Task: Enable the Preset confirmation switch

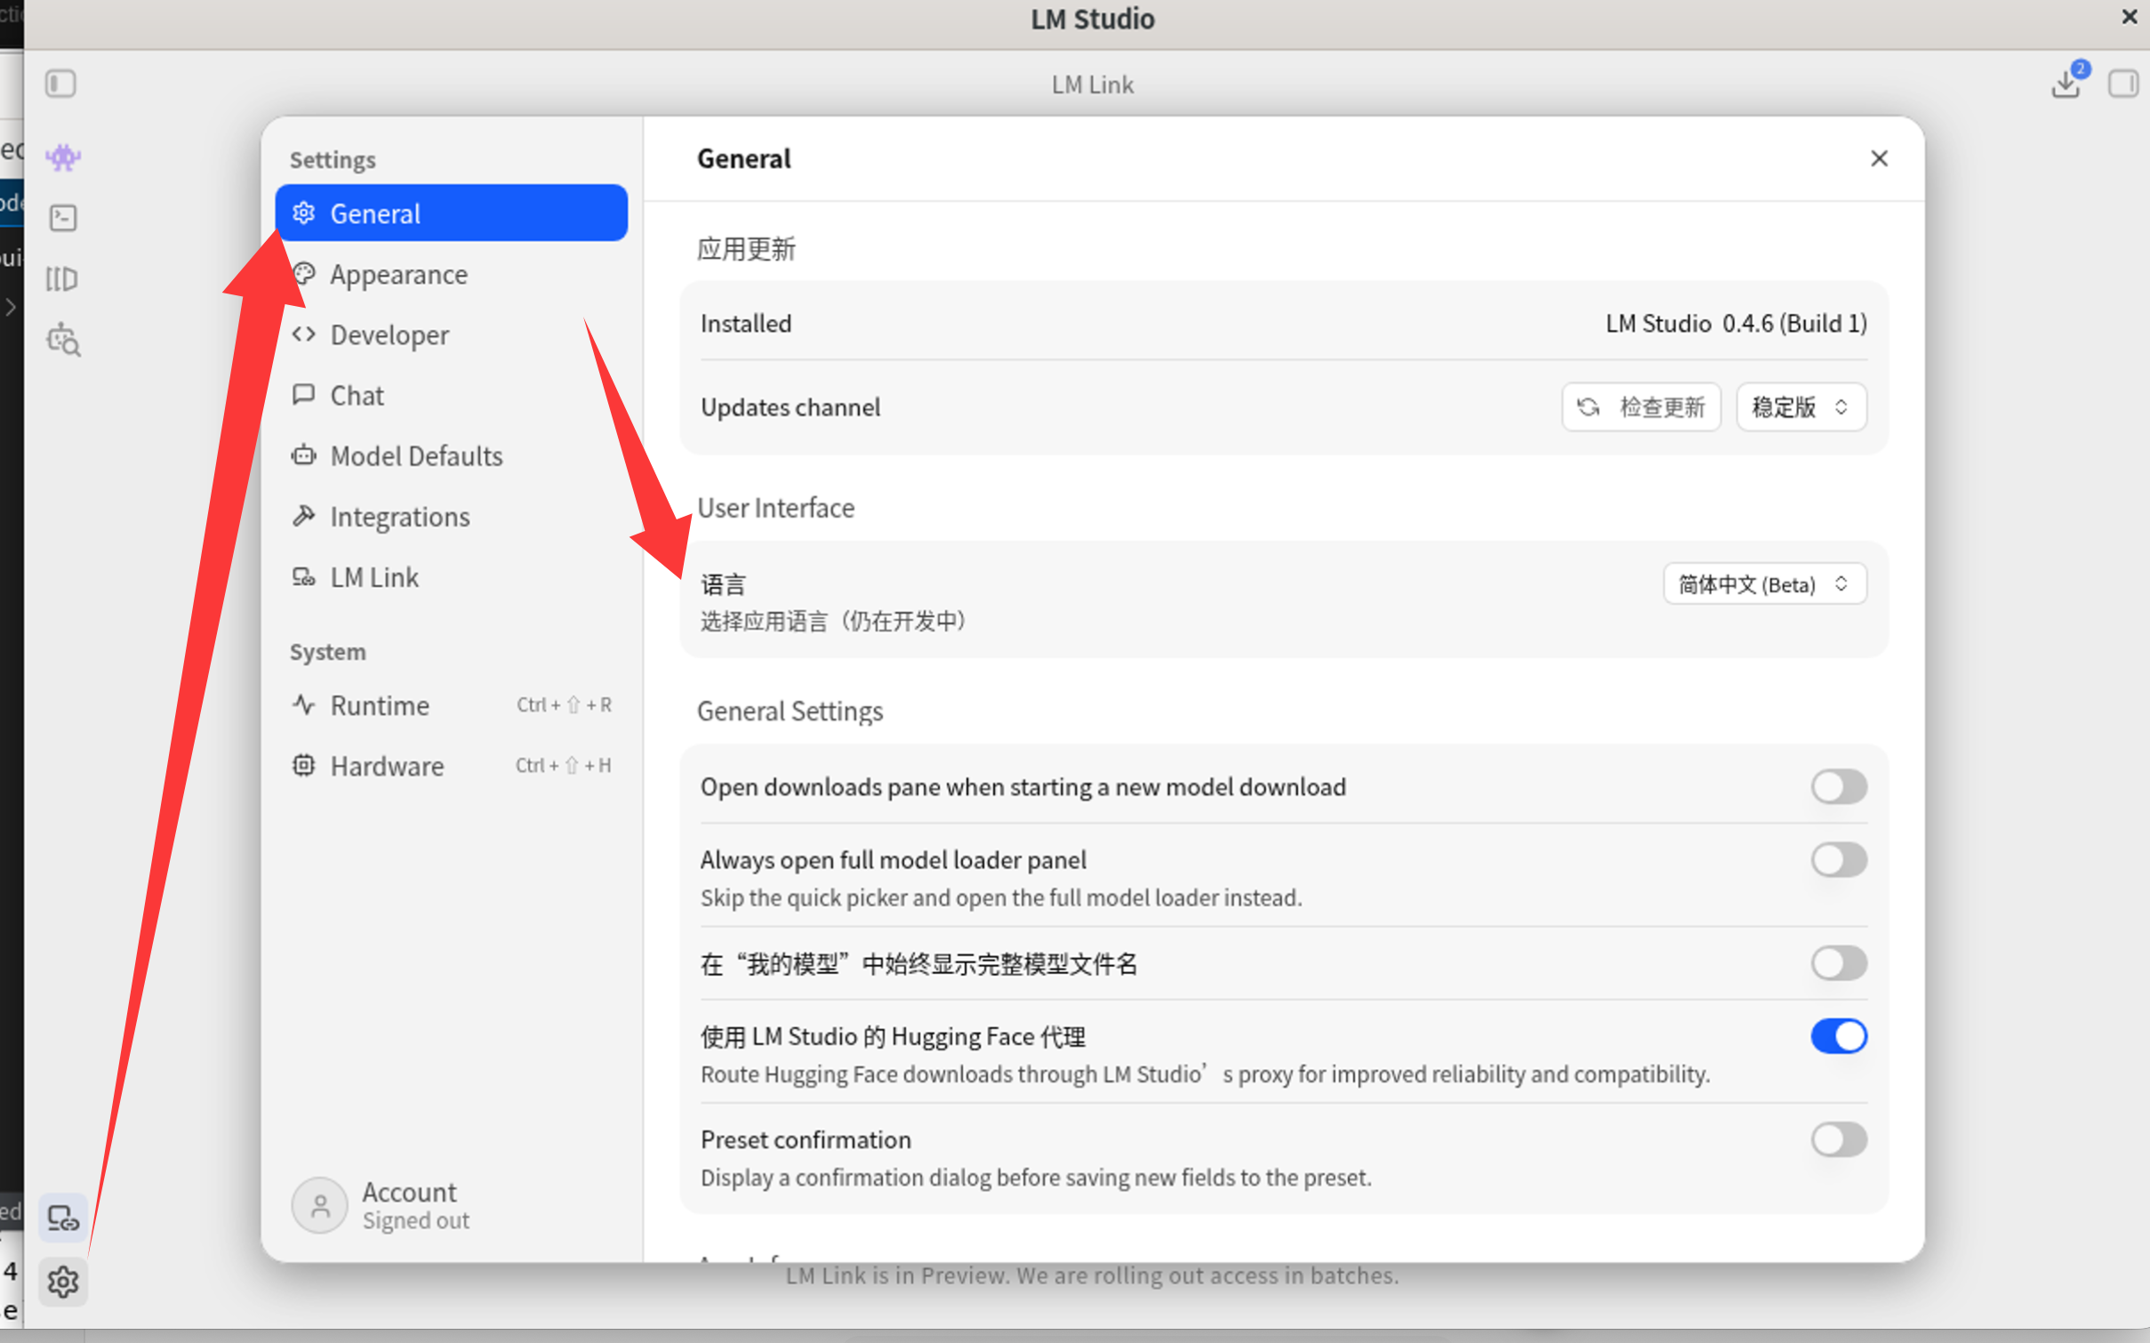Action: coord(1838,1138)
